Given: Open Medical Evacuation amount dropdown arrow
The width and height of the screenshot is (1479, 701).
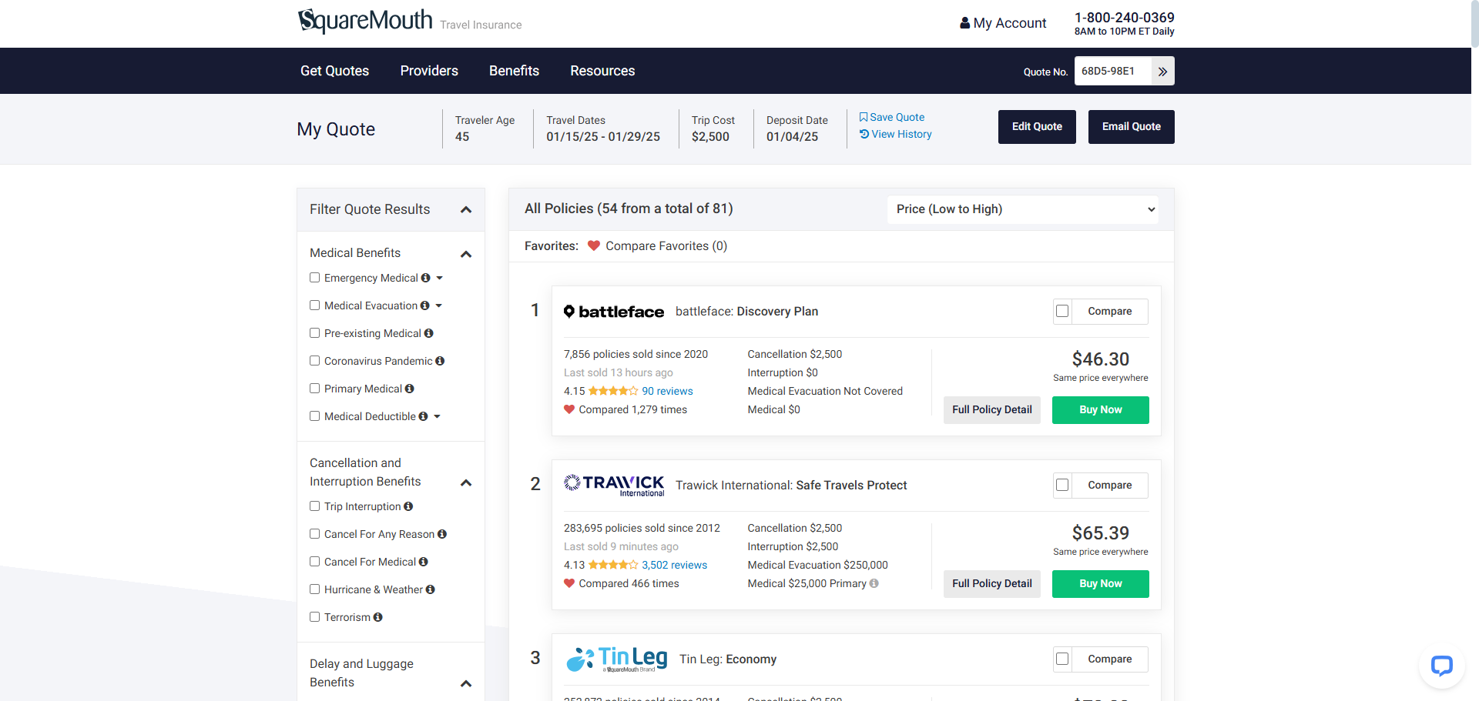Looking at the screenshot, I should click(439, 305).
